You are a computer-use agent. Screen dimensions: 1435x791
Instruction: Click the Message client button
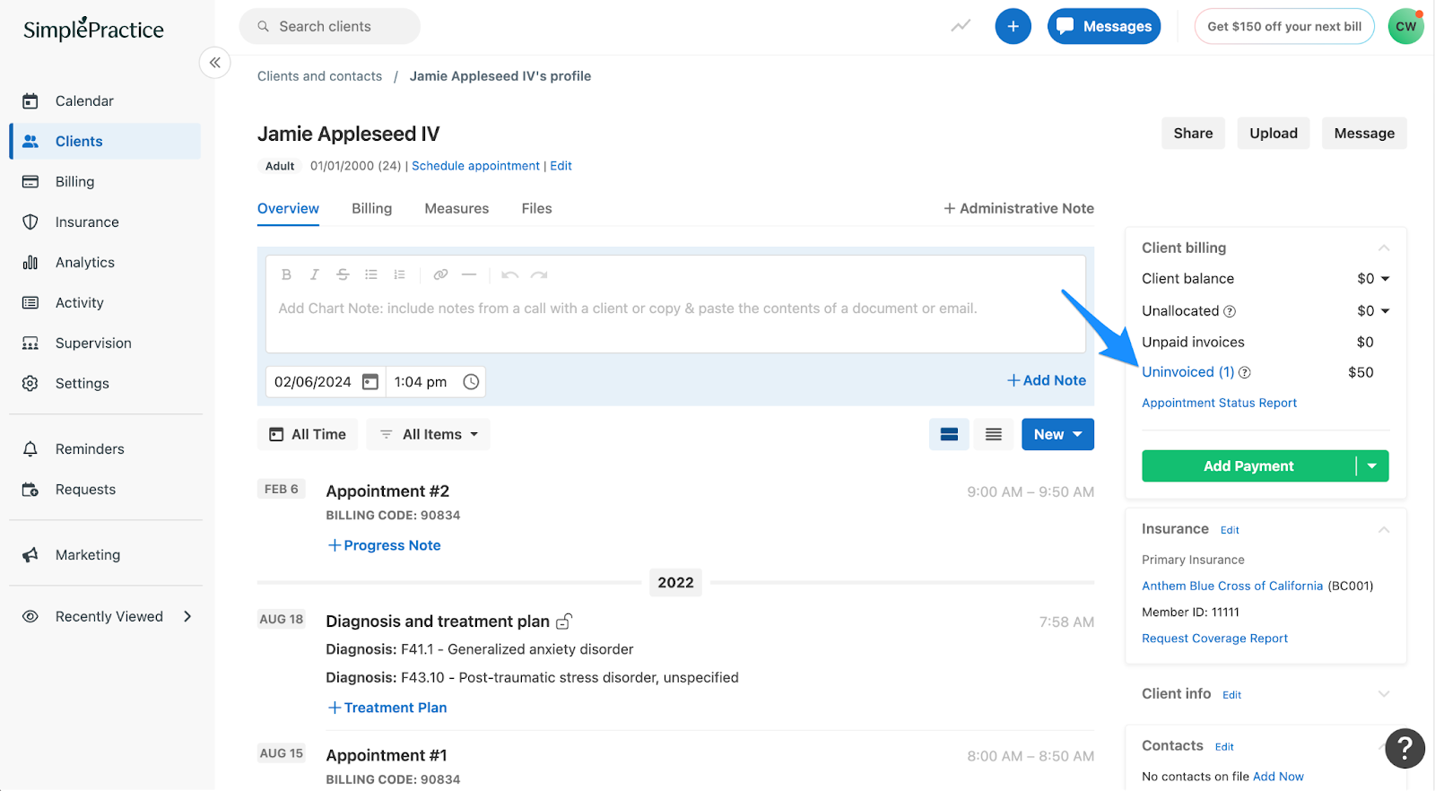tap(1364, 134)
